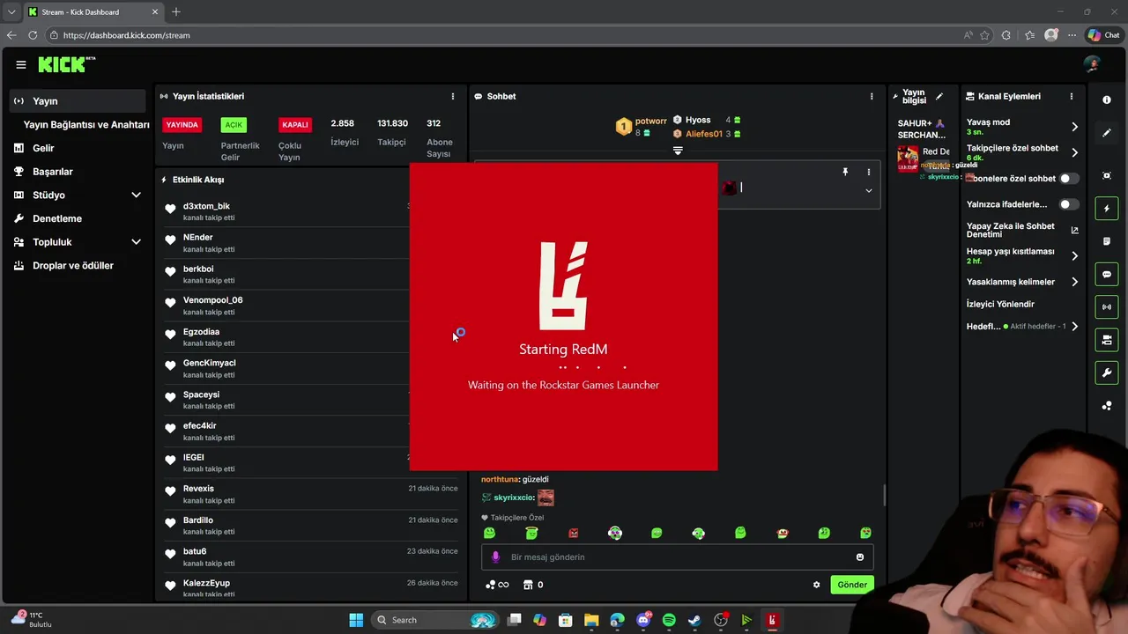Click follower Venompool_06 in activity feed

(212, 300)
